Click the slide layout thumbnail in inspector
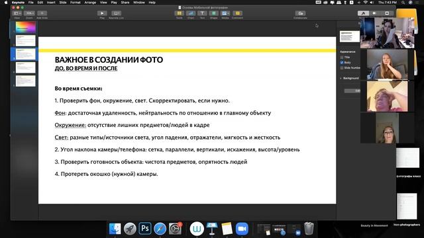The width and height of the screenshot is (424, 238). click(350, 36)
